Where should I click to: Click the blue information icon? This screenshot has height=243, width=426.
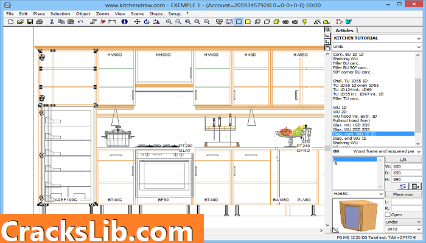[124, 22]
